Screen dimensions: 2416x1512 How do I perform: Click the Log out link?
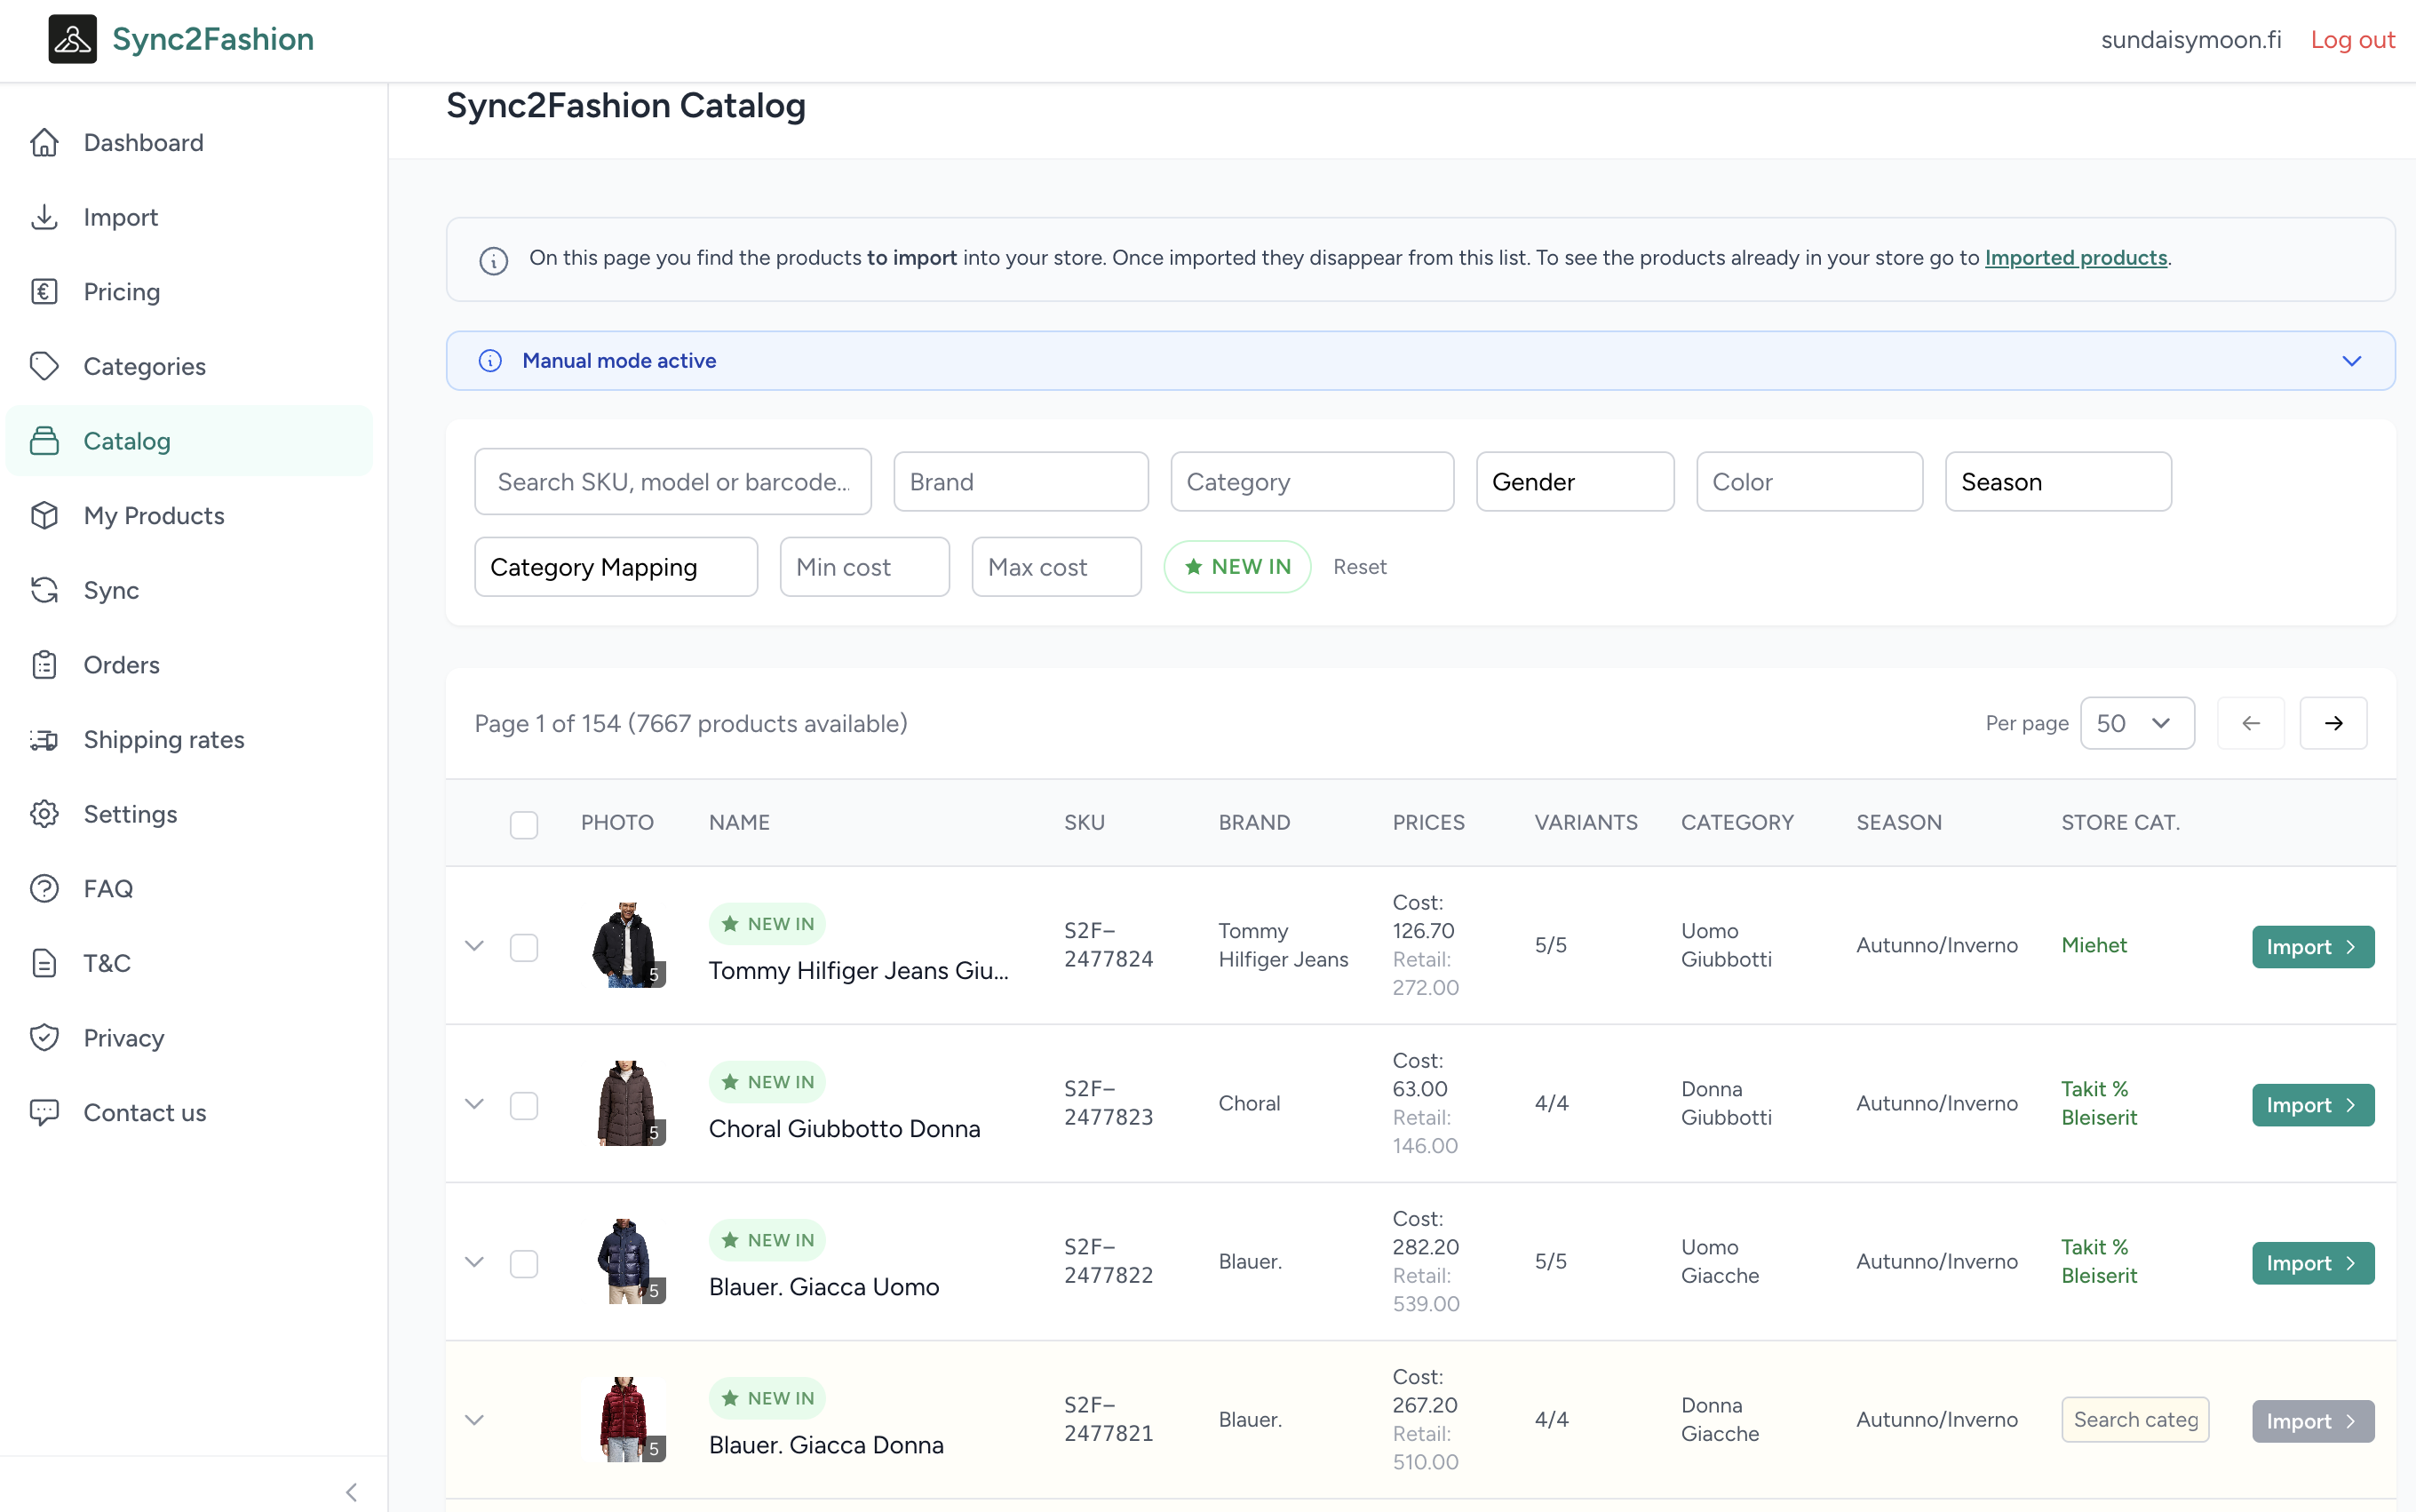pos(2352,40)
